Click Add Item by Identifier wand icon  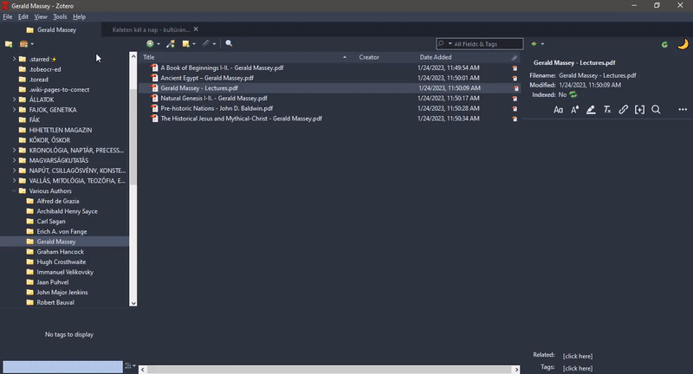(x=171, y=43)
